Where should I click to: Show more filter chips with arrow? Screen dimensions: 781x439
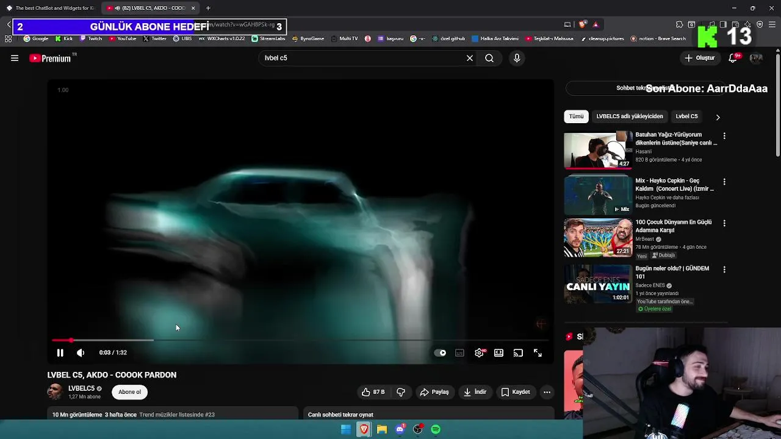[718, 116]
